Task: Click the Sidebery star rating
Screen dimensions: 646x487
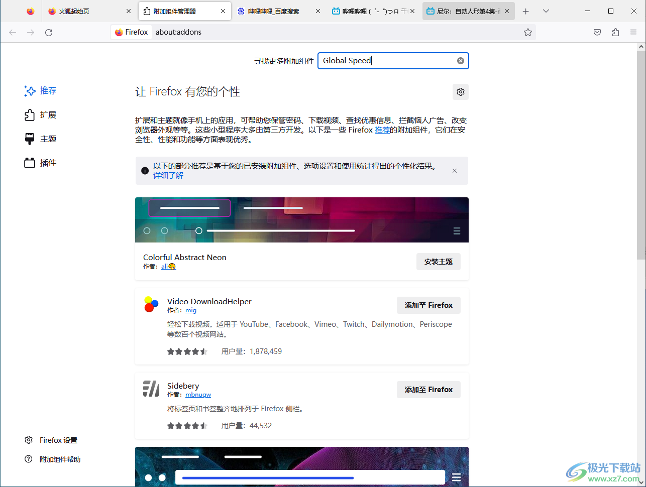Action: point(187,426)
